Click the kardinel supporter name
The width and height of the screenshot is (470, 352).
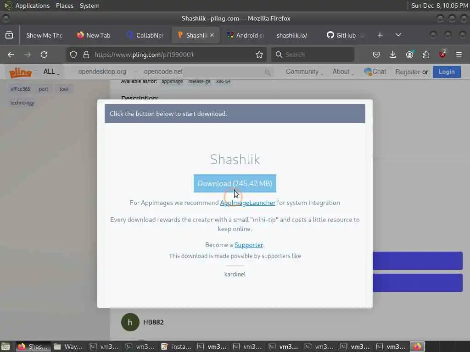tap(235, 274)
